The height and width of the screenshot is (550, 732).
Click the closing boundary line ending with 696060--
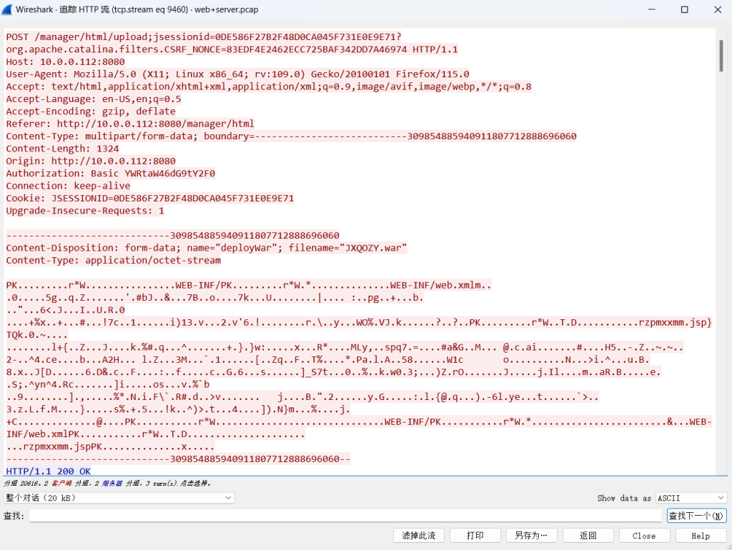(x=178, y=459)
